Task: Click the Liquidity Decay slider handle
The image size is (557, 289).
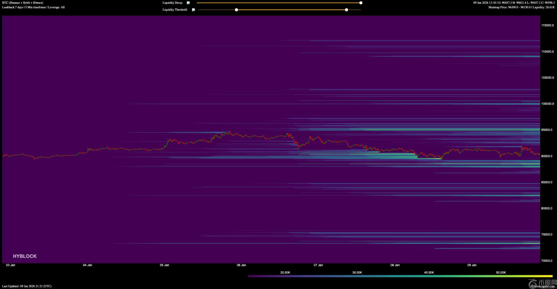Action: point(361,3)
